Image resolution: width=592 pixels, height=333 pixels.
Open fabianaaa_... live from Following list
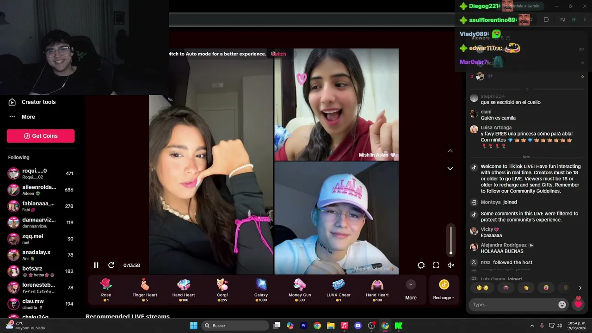click(41, 206)
